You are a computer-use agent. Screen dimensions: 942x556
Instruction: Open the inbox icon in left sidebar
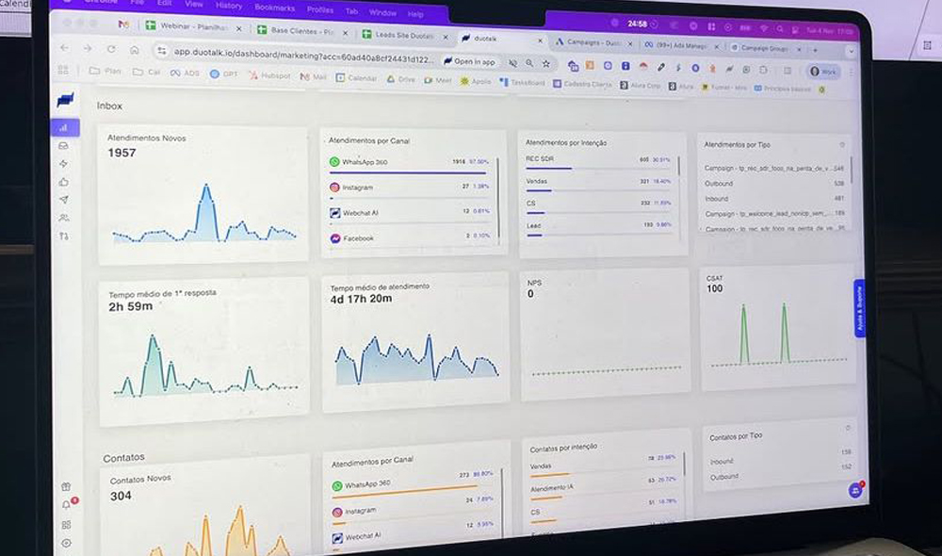click(x=64, y=146)
